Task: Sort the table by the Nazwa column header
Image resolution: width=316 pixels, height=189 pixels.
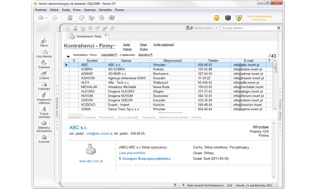Action: 128,60
